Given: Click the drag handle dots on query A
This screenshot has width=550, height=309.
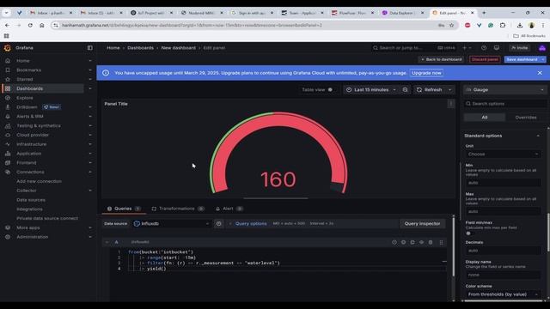Looking at the screenshot, I should [441, 242].
